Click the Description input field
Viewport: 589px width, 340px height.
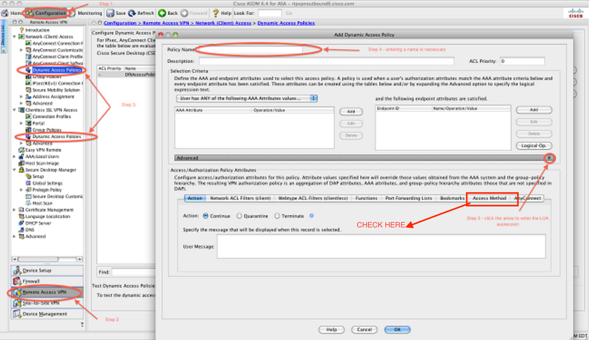coord(327,61)
